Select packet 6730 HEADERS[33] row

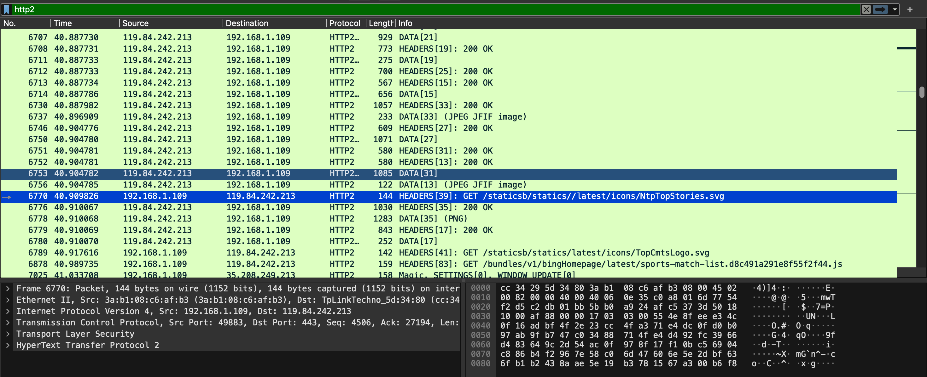[448, 105]
